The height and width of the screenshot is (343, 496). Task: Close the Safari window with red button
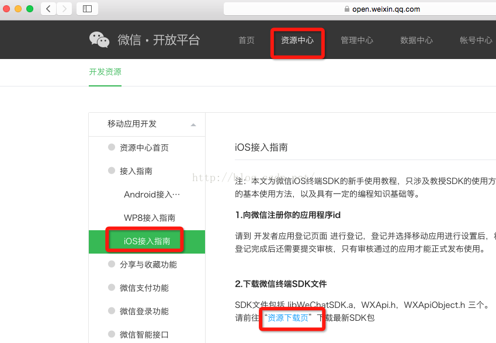point(6,9)
